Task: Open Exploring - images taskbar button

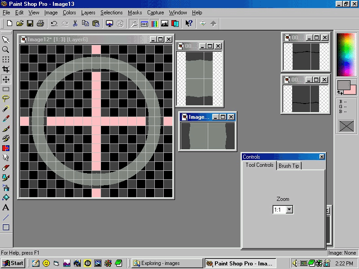Action: click(x=167, y=263)
